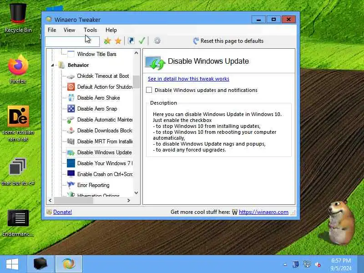Click tree horizontal scrollbar right arrow

coord(129,200)
